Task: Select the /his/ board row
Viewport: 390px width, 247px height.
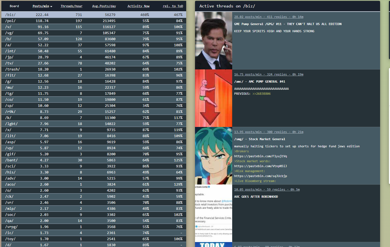Action: [x=94, y=172]
